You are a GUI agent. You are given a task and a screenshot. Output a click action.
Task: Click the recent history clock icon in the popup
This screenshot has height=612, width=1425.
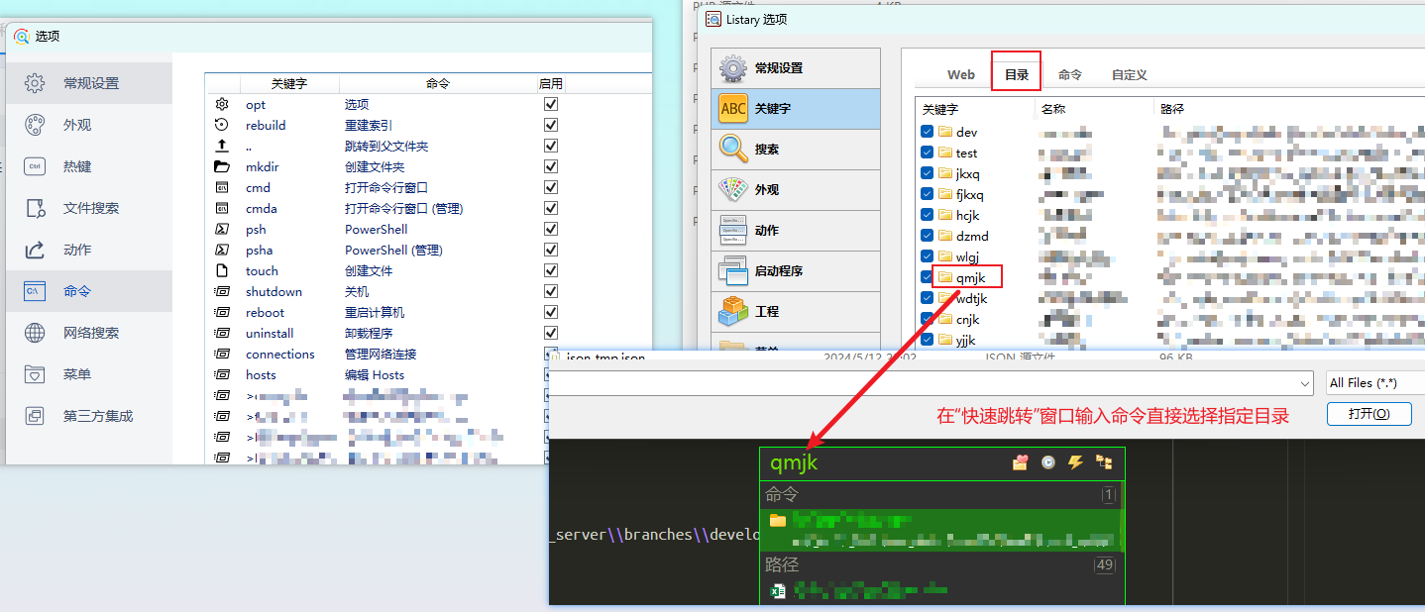click(1047, 462)
